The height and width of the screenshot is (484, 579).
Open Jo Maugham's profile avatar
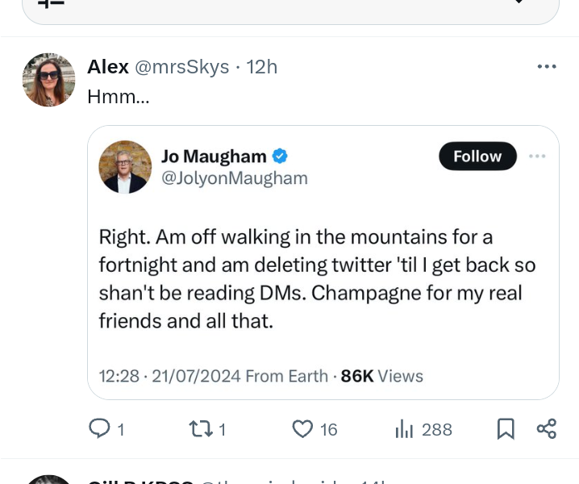click(x=124, y=167)
